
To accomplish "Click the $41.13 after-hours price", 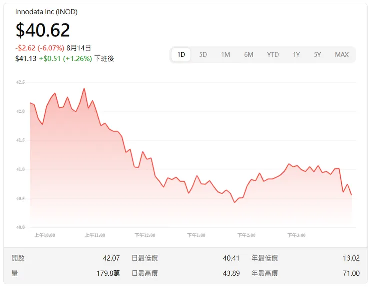I will pos(26,58).
